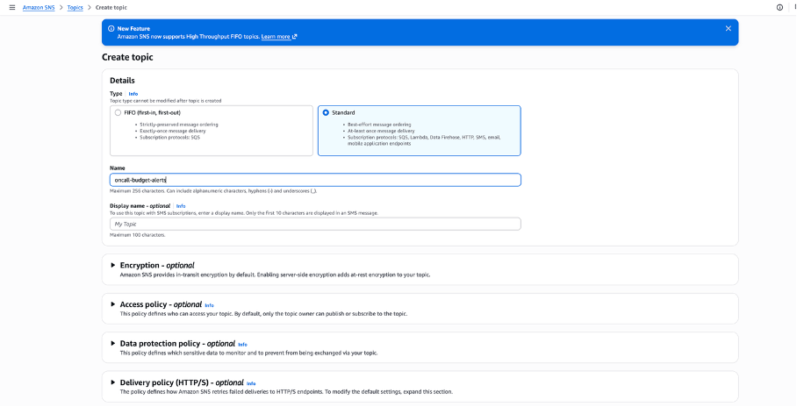Go to Amazon SNS breadcrumb
797x407 pixels.
[41, 7]
